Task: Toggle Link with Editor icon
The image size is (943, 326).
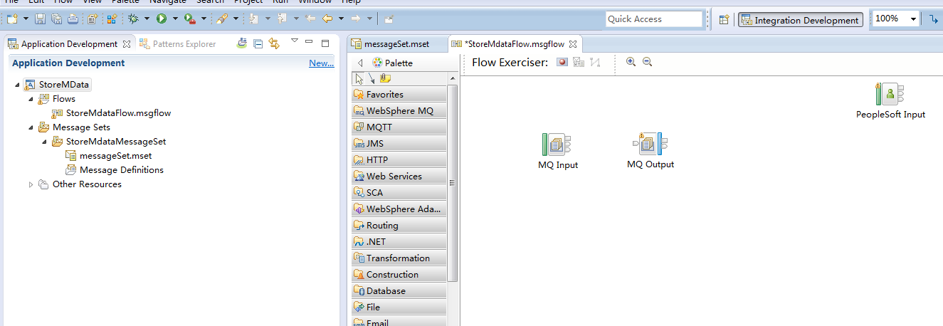Action: coord(274,44)
